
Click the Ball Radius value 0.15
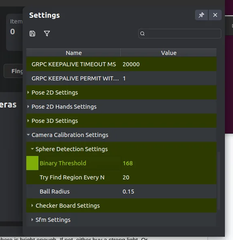point(128,192)
